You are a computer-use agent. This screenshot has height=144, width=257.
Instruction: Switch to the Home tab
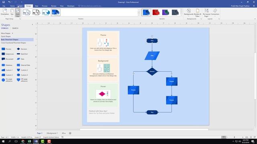[12, 6]
